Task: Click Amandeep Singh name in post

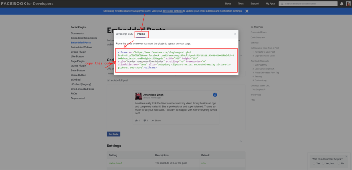Action: (x=154, y=95)
